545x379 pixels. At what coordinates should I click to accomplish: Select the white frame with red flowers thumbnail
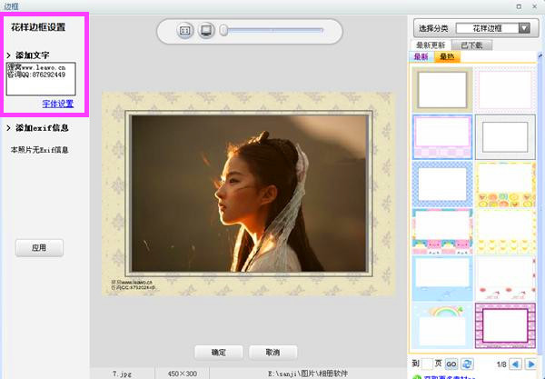click(505, 278)
